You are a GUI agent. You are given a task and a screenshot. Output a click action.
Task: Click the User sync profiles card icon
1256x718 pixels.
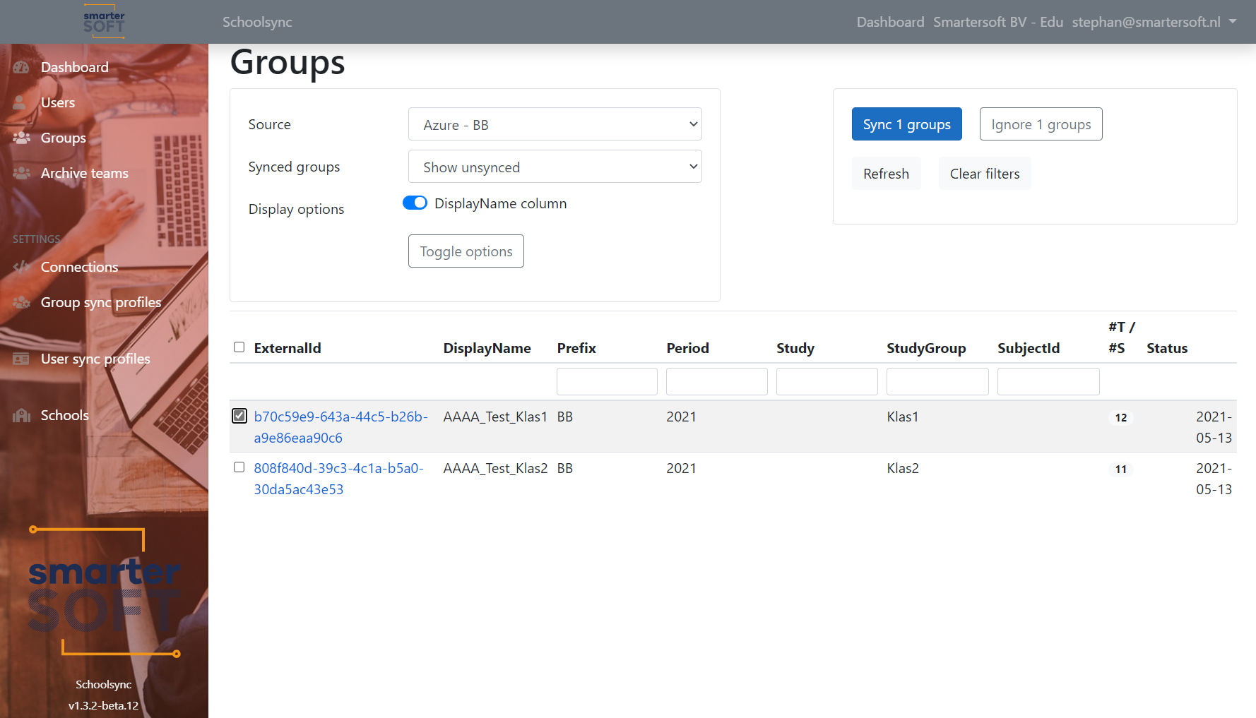(x=21, y=359)
